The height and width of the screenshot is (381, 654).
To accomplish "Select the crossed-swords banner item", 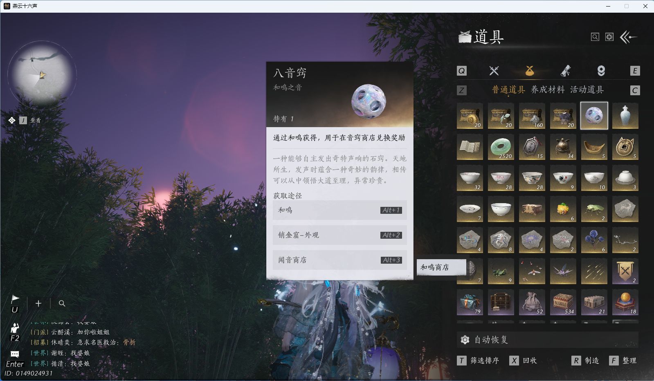I will coord(625,271).
